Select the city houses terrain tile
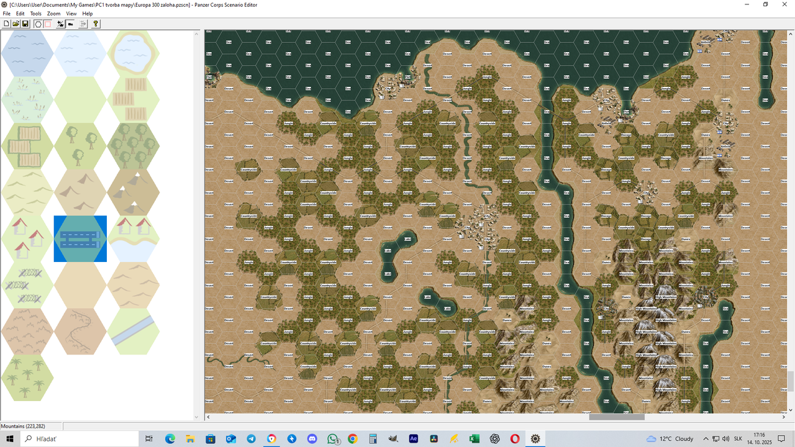The width and height of the screenshot is (795, 447). coord(27,238)
